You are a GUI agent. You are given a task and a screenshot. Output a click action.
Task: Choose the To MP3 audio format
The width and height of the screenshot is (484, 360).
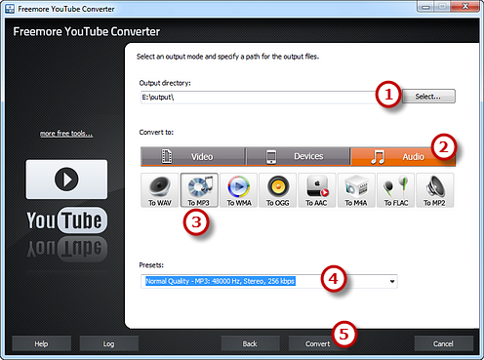click(199, 190)
